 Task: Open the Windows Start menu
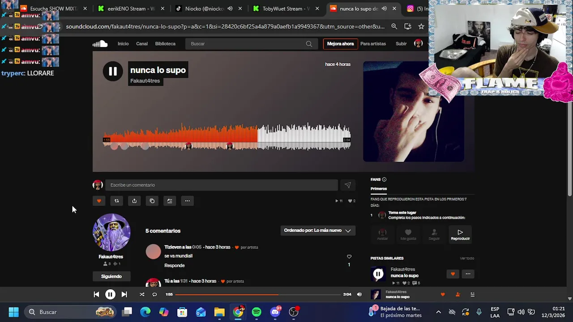pos(13,312)
